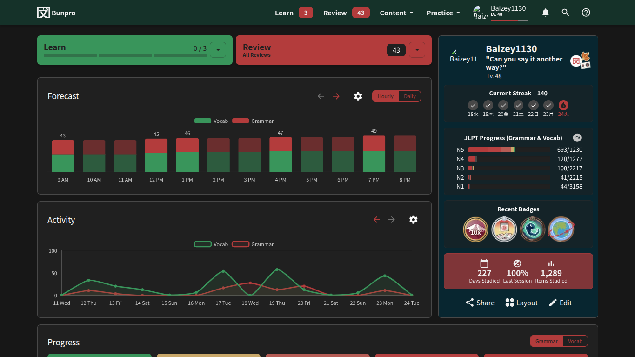Open the Content dropdown menu
This screenshot has height=357, width=635.
(396, 13)
